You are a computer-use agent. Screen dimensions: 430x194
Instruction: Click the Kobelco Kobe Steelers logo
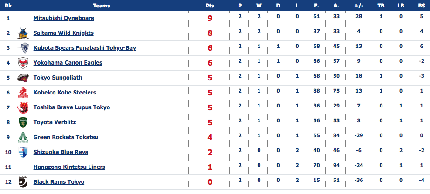tap(23, 92)
